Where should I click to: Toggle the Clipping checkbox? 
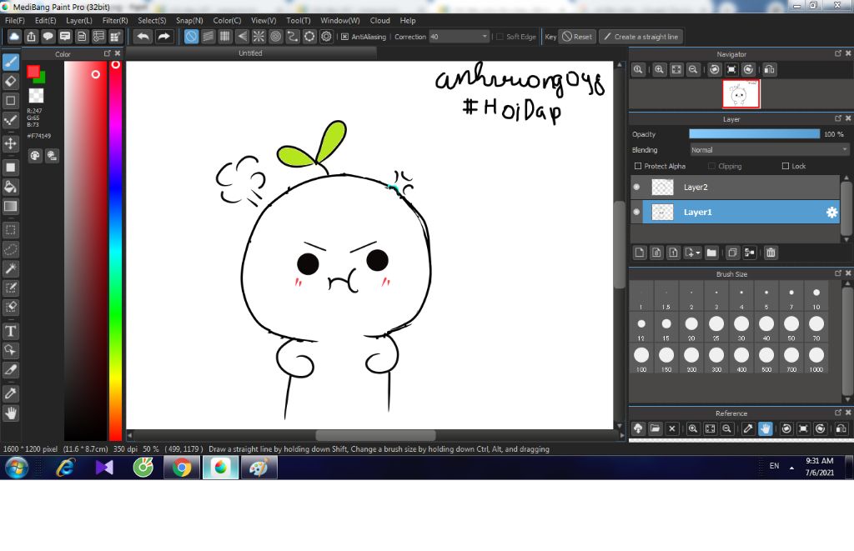(x=711, y=166)
